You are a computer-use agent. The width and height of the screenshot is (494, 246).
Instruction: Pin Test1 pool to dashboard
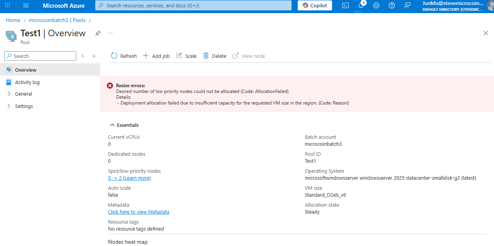[98, 33]
